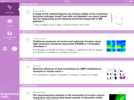Star the host microbiota cAMP article

[x=28, y=67]
